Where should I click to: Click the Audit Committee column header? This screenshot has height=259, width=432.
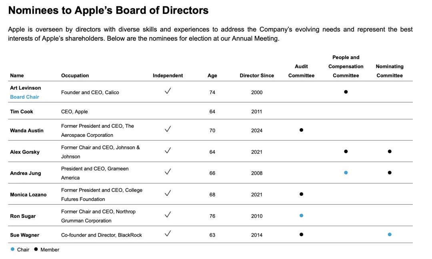[x=301, y=71]
